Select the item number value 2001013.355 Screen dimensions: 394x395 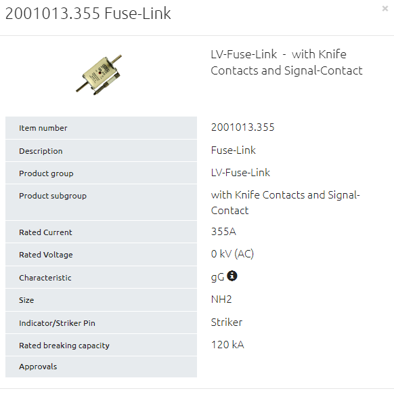coord(242,127)
